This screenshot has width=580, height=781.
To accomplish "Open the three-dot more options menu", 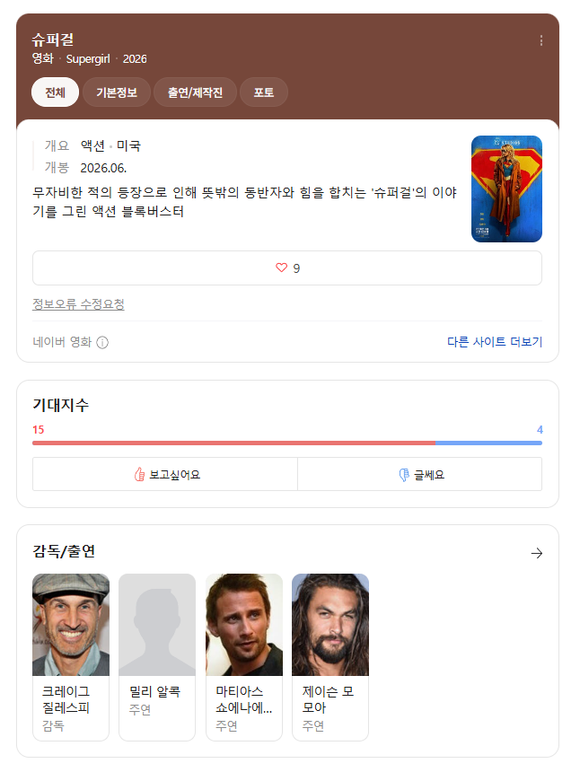I will pyautogui.click(x=541, y=40).
